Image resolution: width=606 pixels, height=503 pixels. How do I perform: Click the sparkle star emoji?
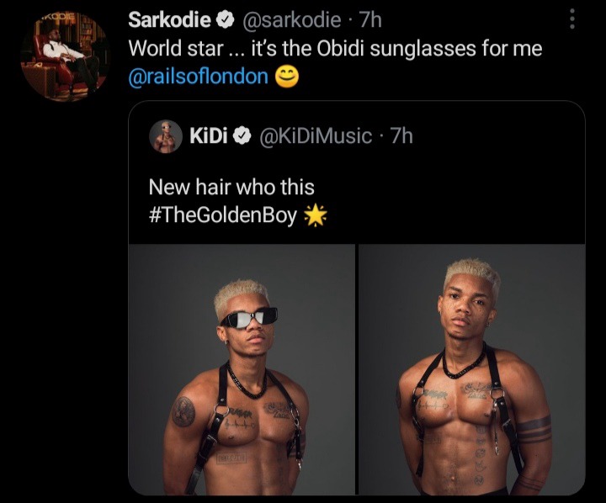click(316, 214)
